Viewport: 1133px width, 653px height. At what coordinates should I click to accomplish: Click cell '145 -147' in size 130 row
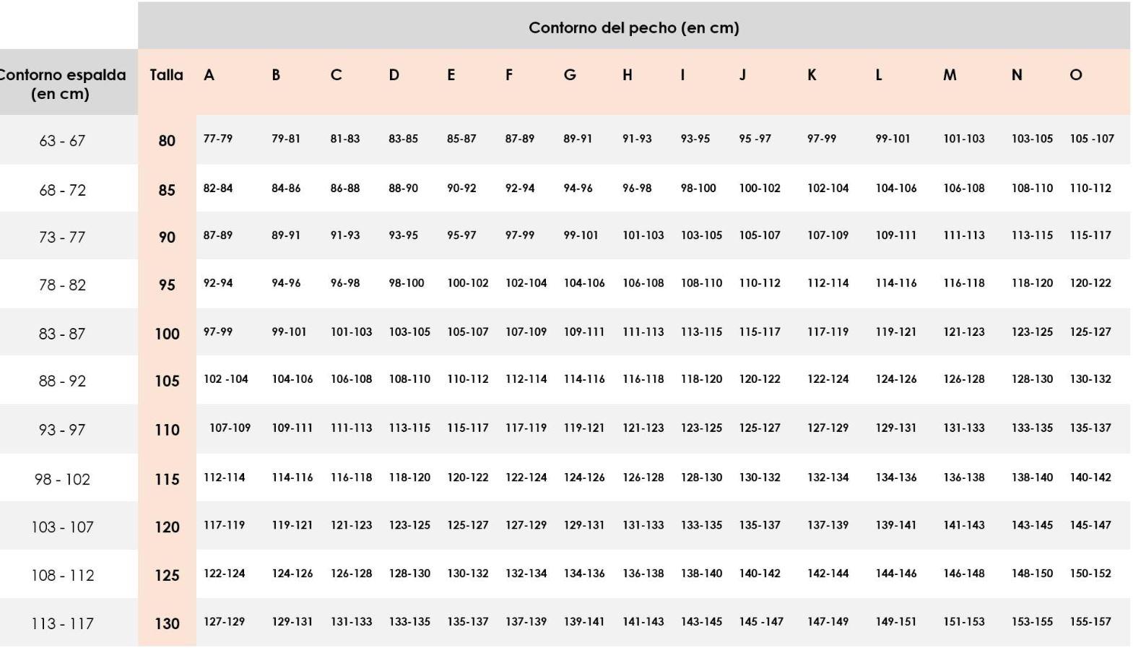(x=761, y=621)
